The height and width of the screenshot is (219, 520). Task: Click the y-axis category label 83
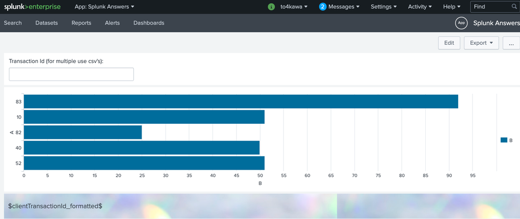19,102
